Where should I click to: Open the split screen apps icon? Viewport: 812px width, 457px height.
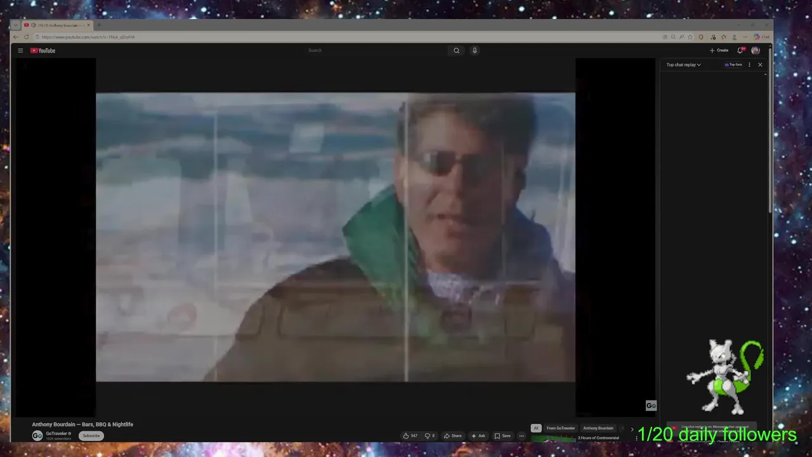tap(665, 37)
